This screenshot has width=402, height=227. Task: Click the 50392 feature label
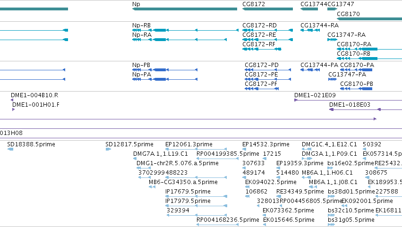click(x=372, y=144)
